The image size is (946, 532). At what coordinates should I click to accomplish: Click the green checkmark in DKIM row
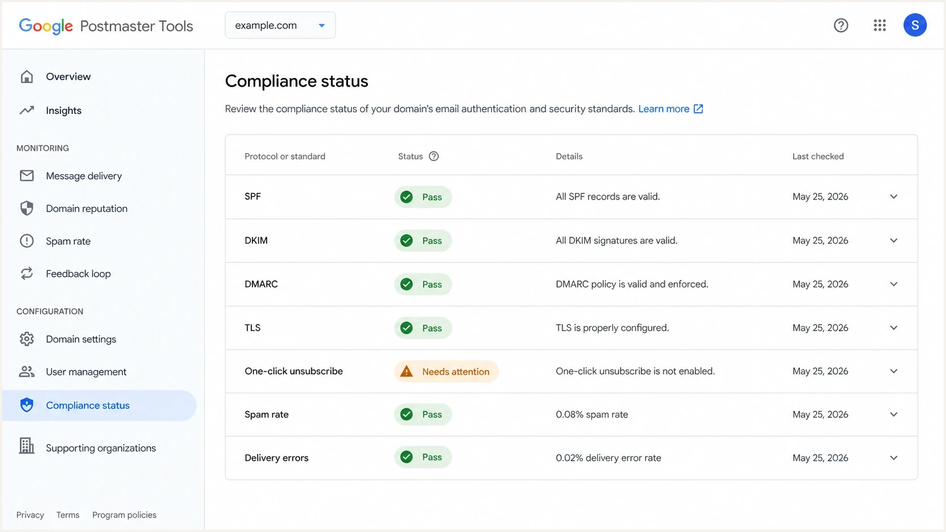[406, 240]
